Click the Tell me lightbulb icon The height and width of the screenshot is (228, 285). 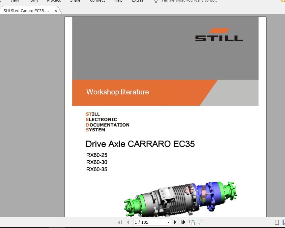156,1
